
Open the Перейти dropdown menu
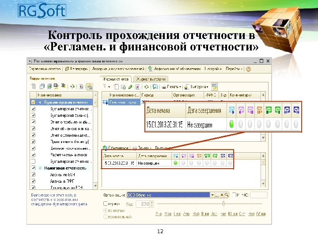pos(234,69)
